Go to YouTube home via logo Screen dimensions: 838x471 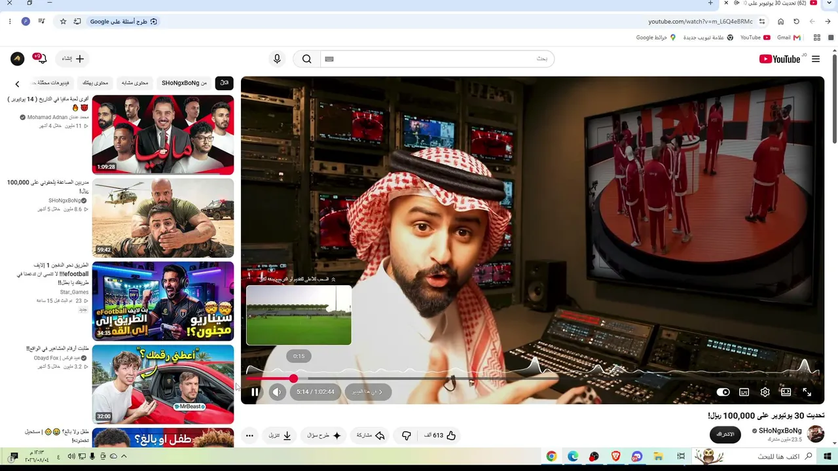[x=780, y=59]
